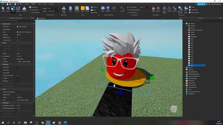Viewport: 223px width, 125px height.
Task: Switch to the TEST ribbon tab
Action: point(39,4)
